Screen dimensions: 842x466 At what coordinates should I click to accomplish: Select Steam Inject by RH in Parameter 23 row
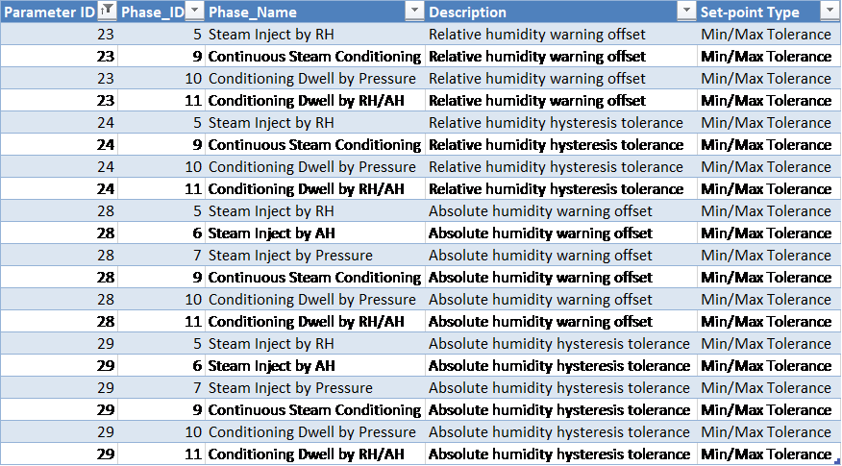click(271, 35)
